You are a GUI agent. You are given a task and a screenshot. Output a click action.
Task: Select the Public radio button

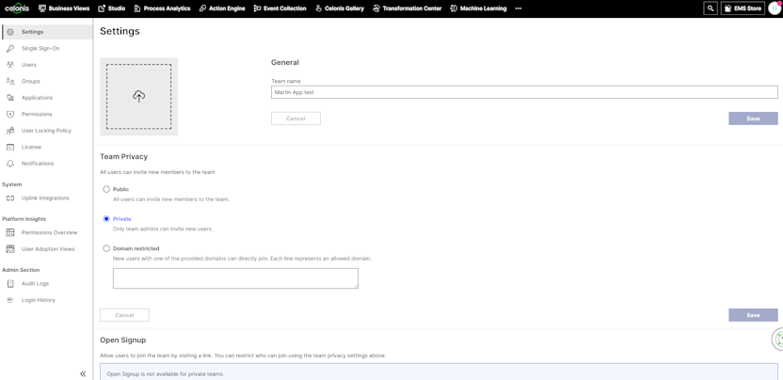click(x=105, y=189)
